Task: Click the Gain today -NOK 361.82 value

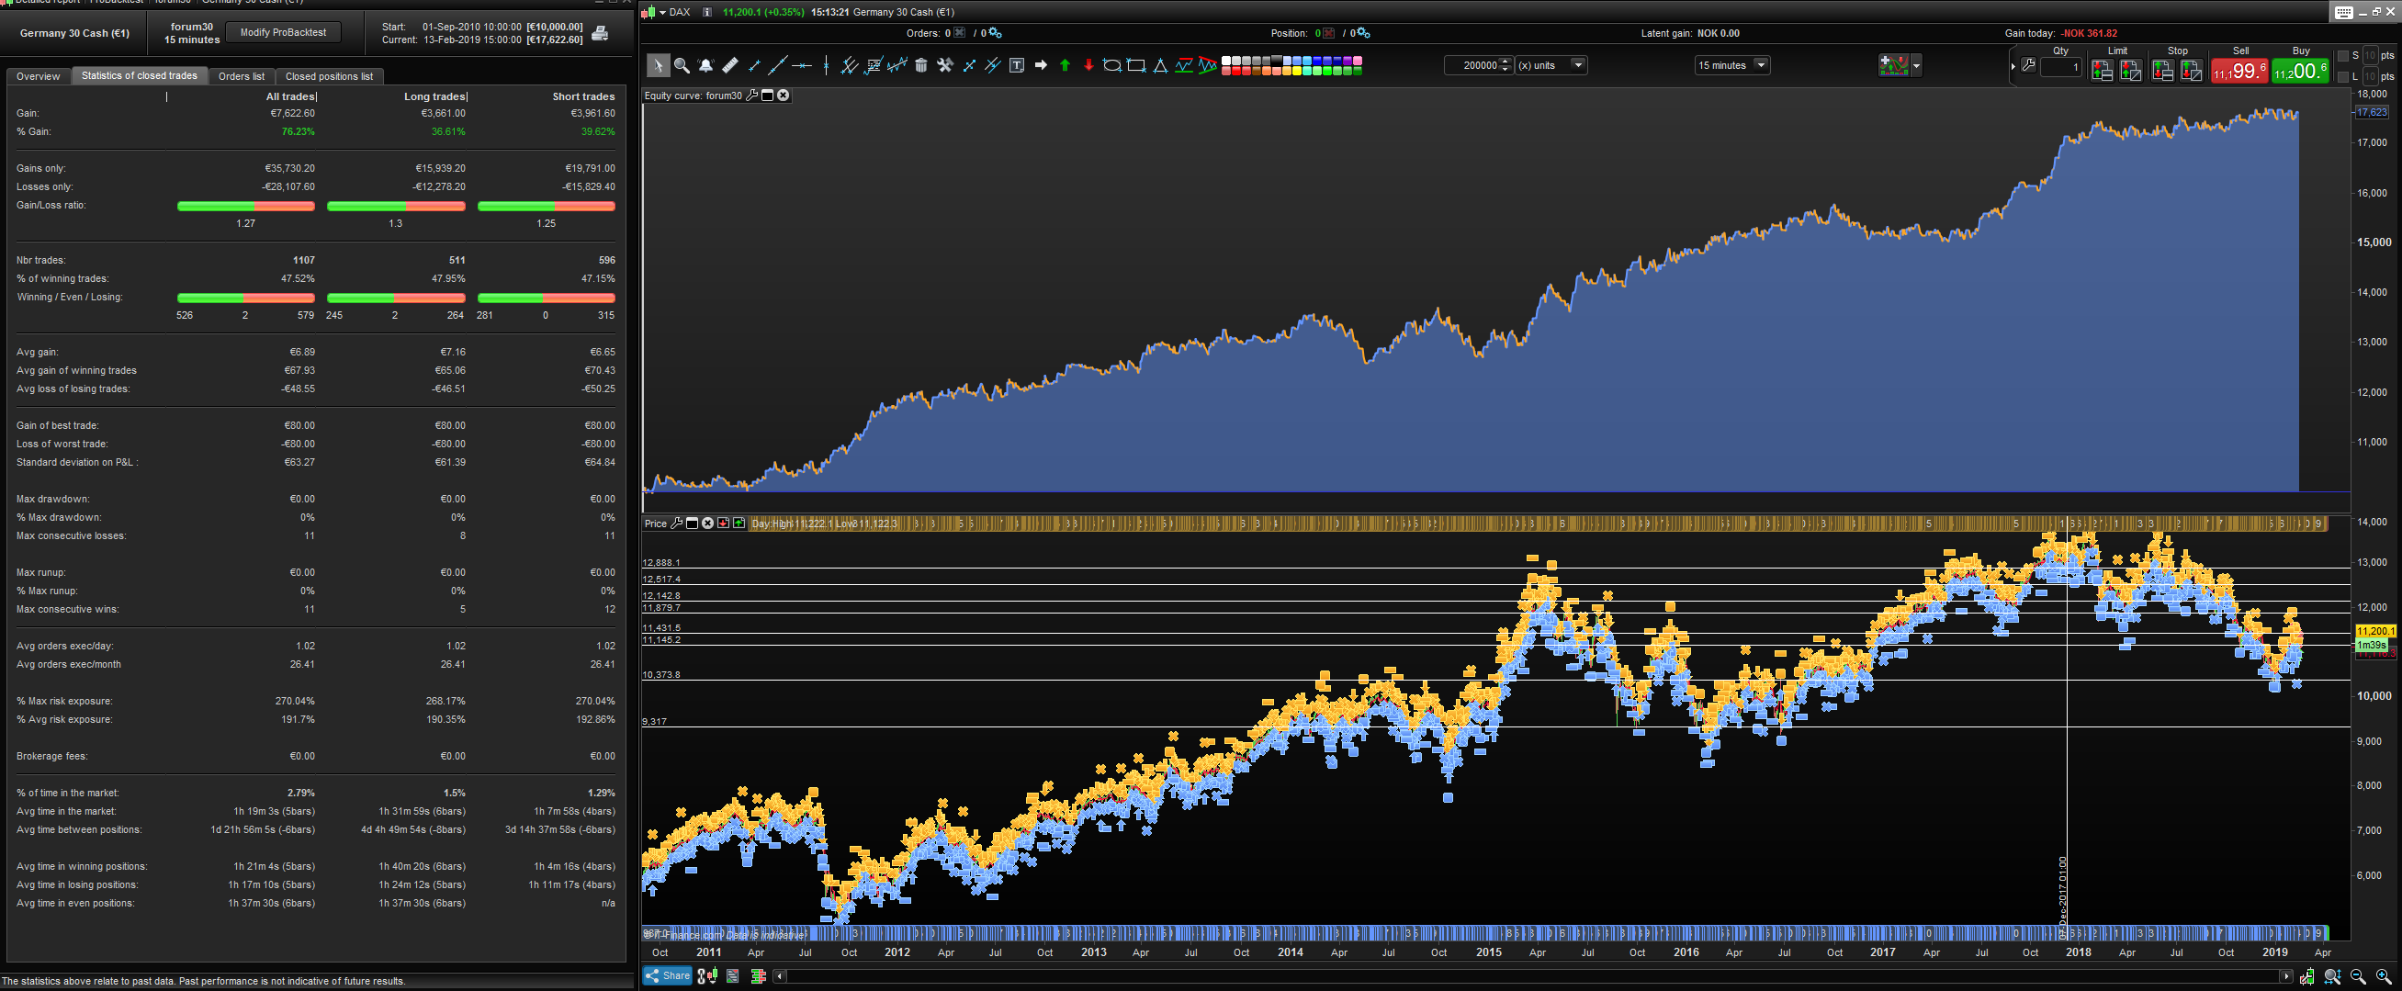Action: [2089, 34]
